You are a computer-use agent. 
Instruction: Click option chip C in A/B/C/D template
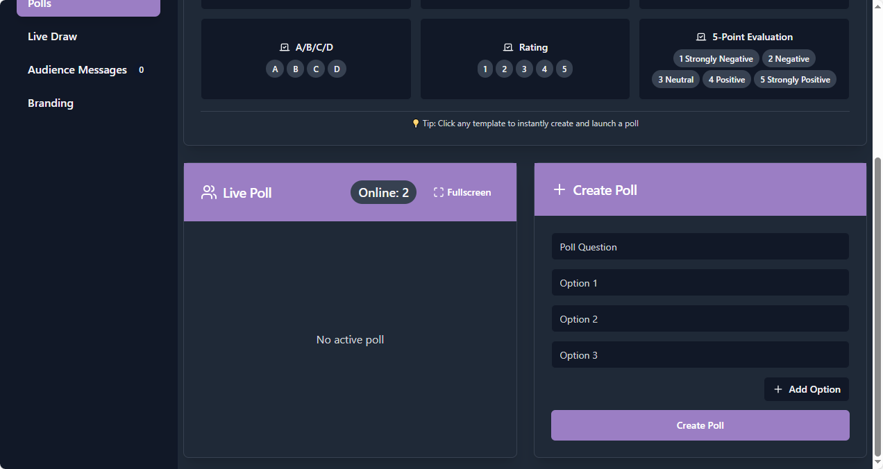point(316,69)
